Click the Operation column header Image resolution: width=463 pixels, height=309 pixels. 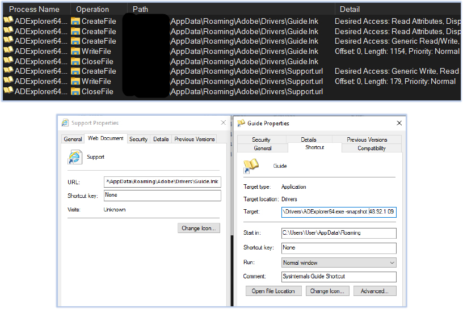coord(92,10)
